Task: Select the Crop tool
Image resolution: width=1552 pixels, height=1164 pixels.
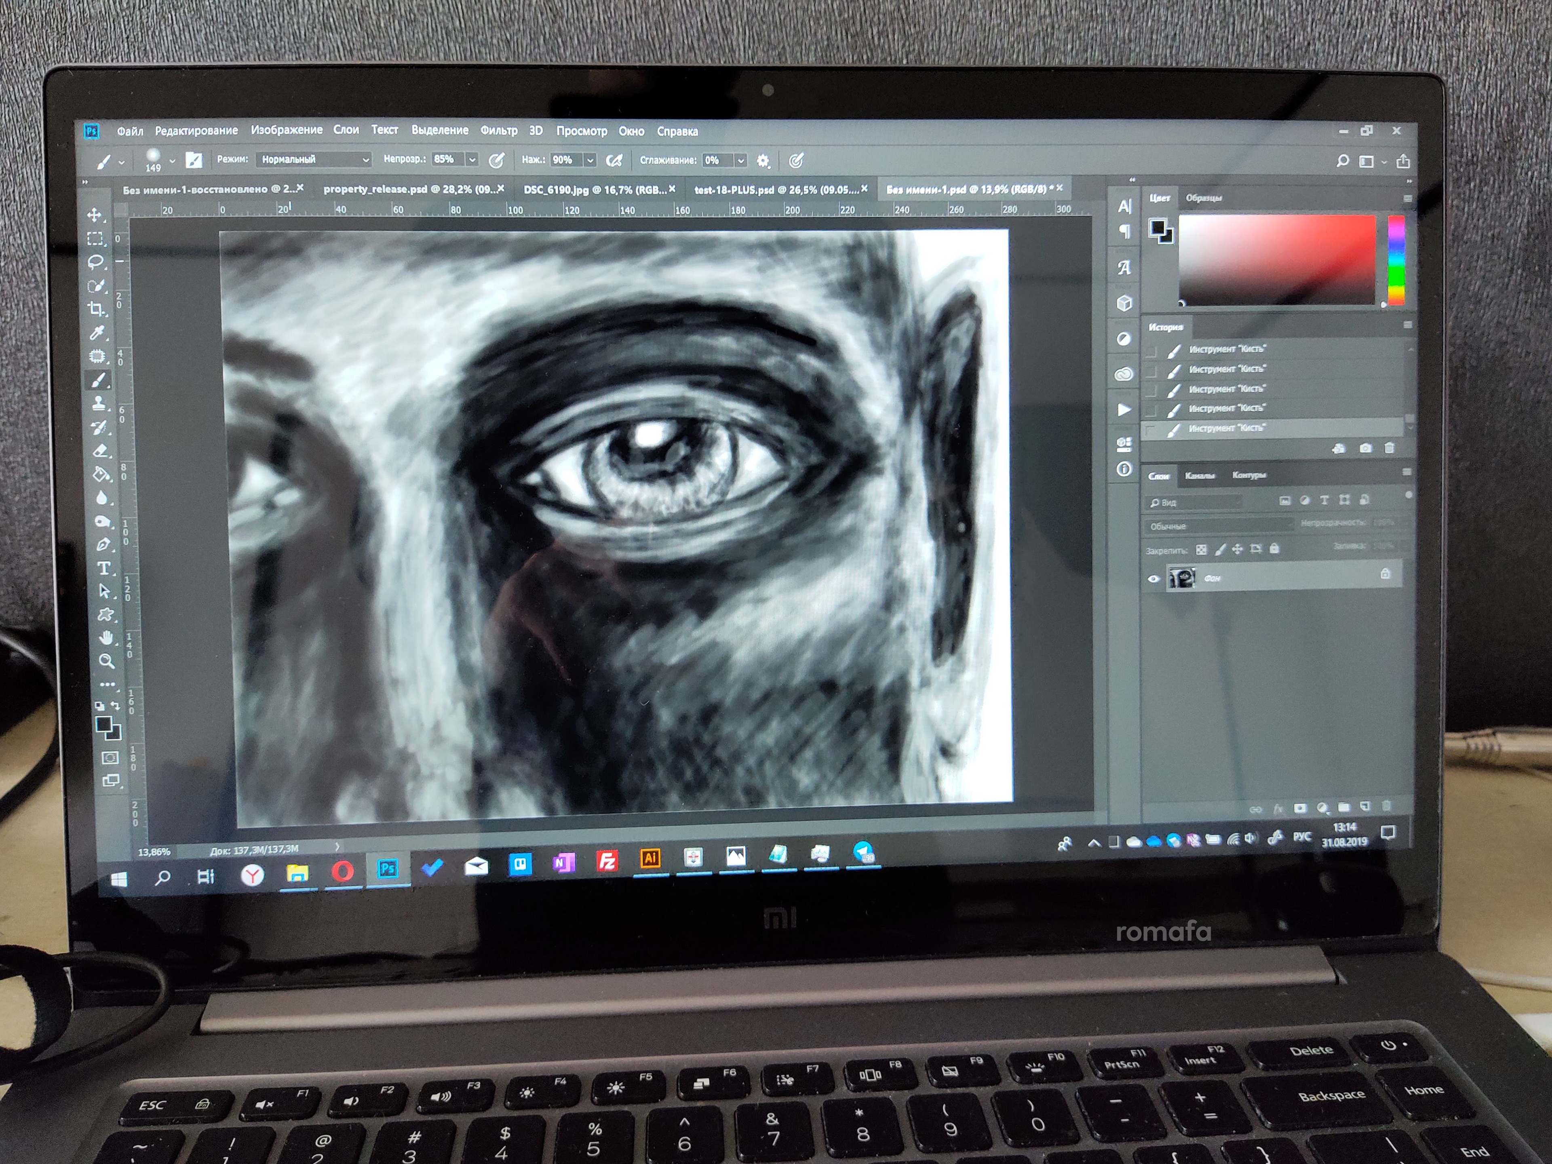Action: (97, 310)
